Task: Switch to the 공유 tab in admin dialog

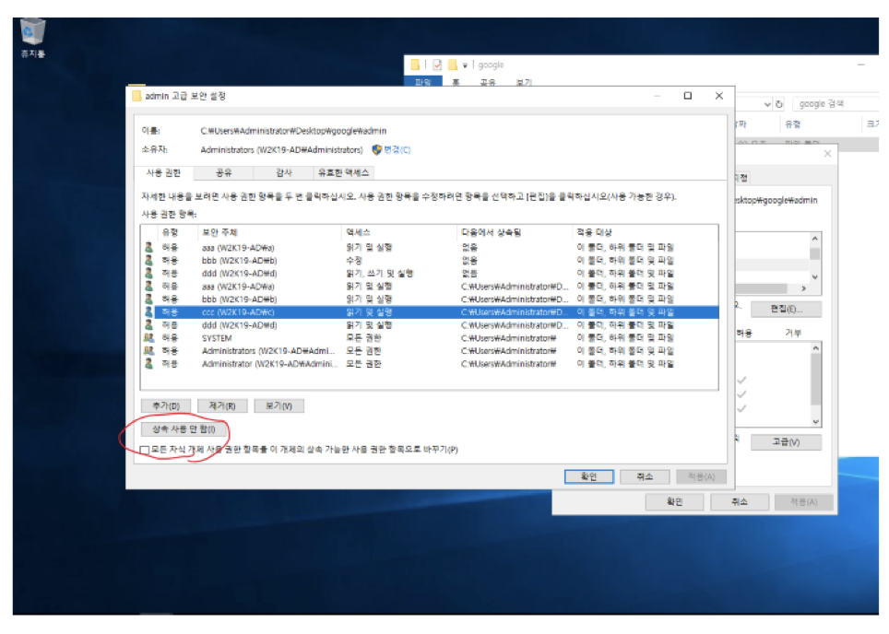Action: click(x=224, y=173)
